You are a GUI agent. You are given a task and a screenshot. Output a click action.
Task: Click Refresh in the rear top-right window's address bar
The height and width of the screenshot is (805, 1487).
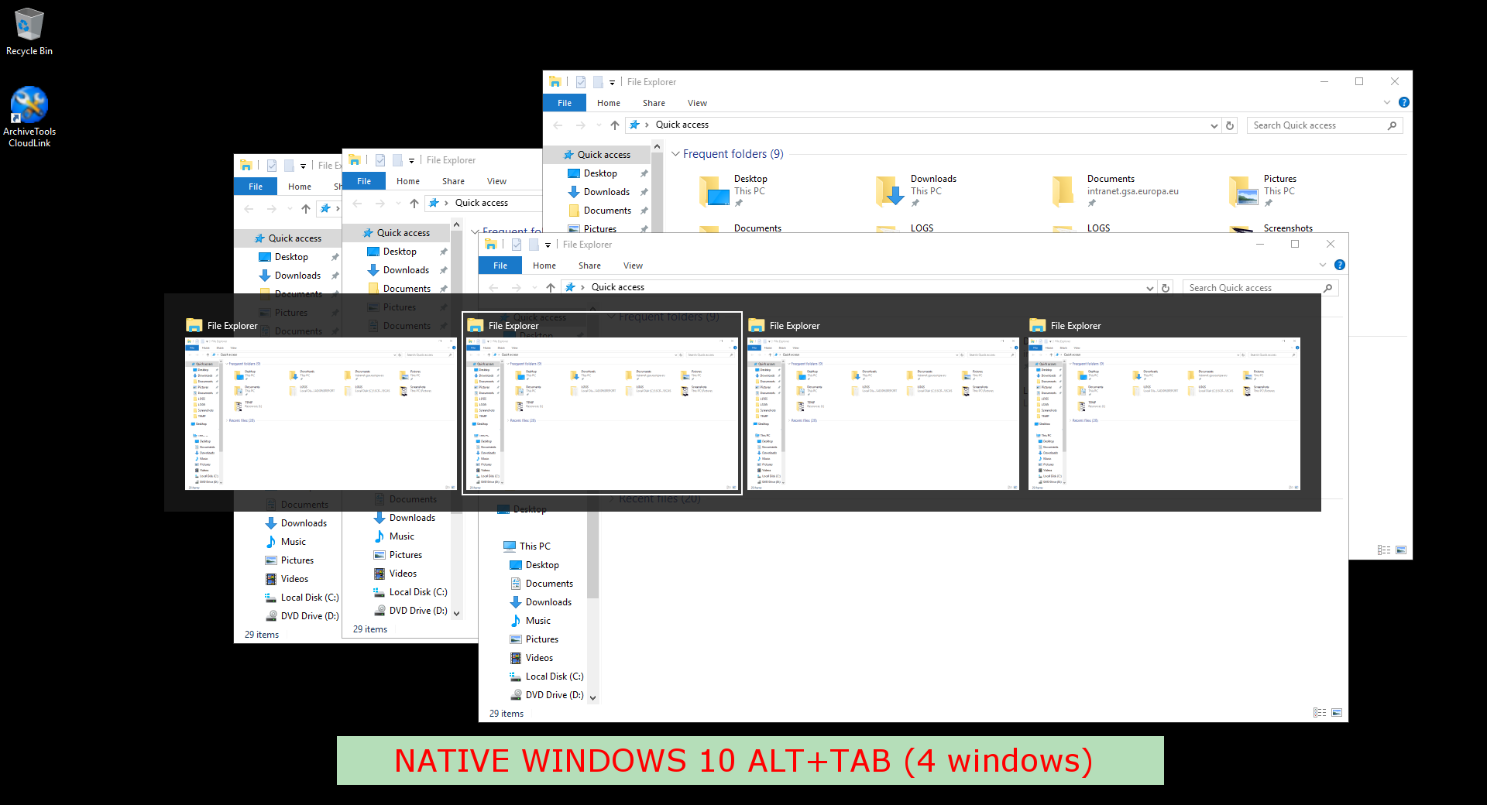tap(1229, 125)
